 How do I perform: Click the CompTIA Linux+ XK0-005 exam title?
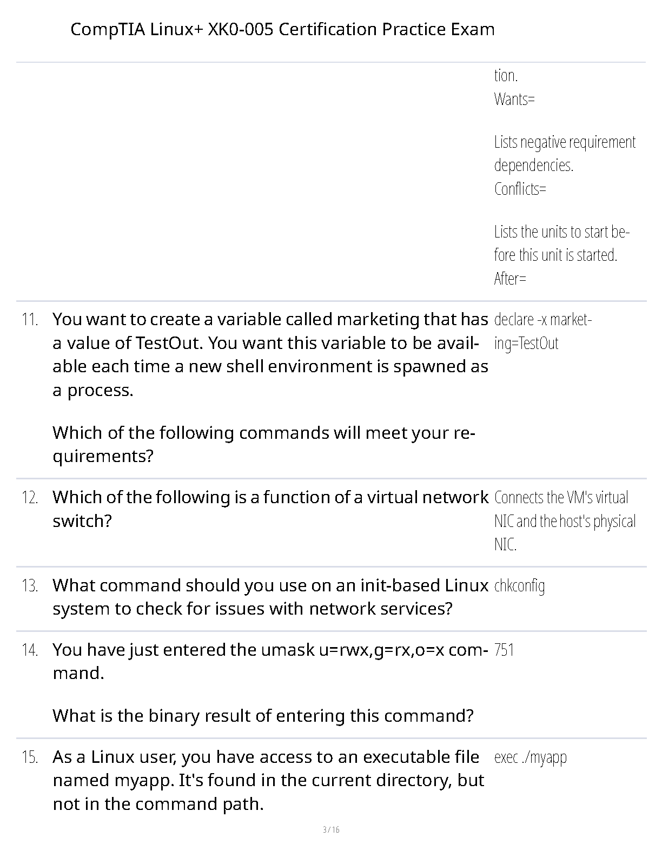pyautogui.click(x=282, y=29)
